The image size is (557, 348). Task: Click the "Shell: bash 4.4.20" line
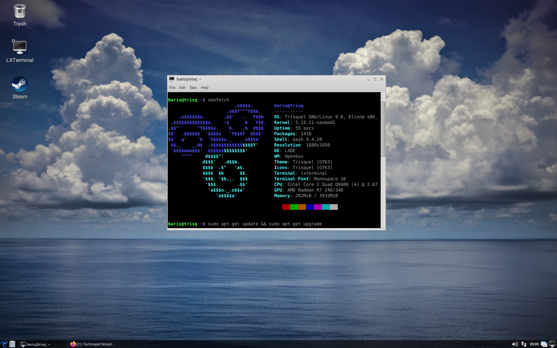click(x=298, y=140)
